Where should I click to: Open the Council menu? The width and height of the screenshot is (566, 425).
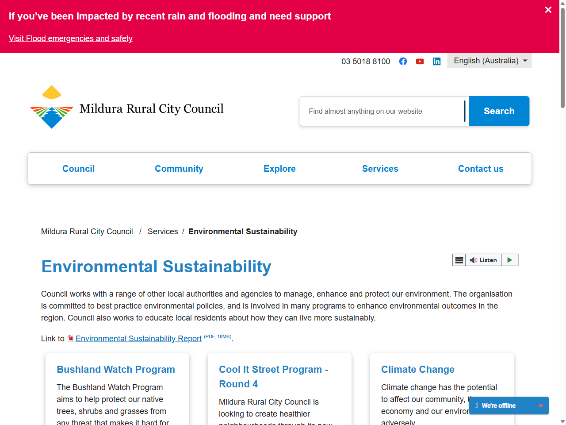click(x=78, y=169)
